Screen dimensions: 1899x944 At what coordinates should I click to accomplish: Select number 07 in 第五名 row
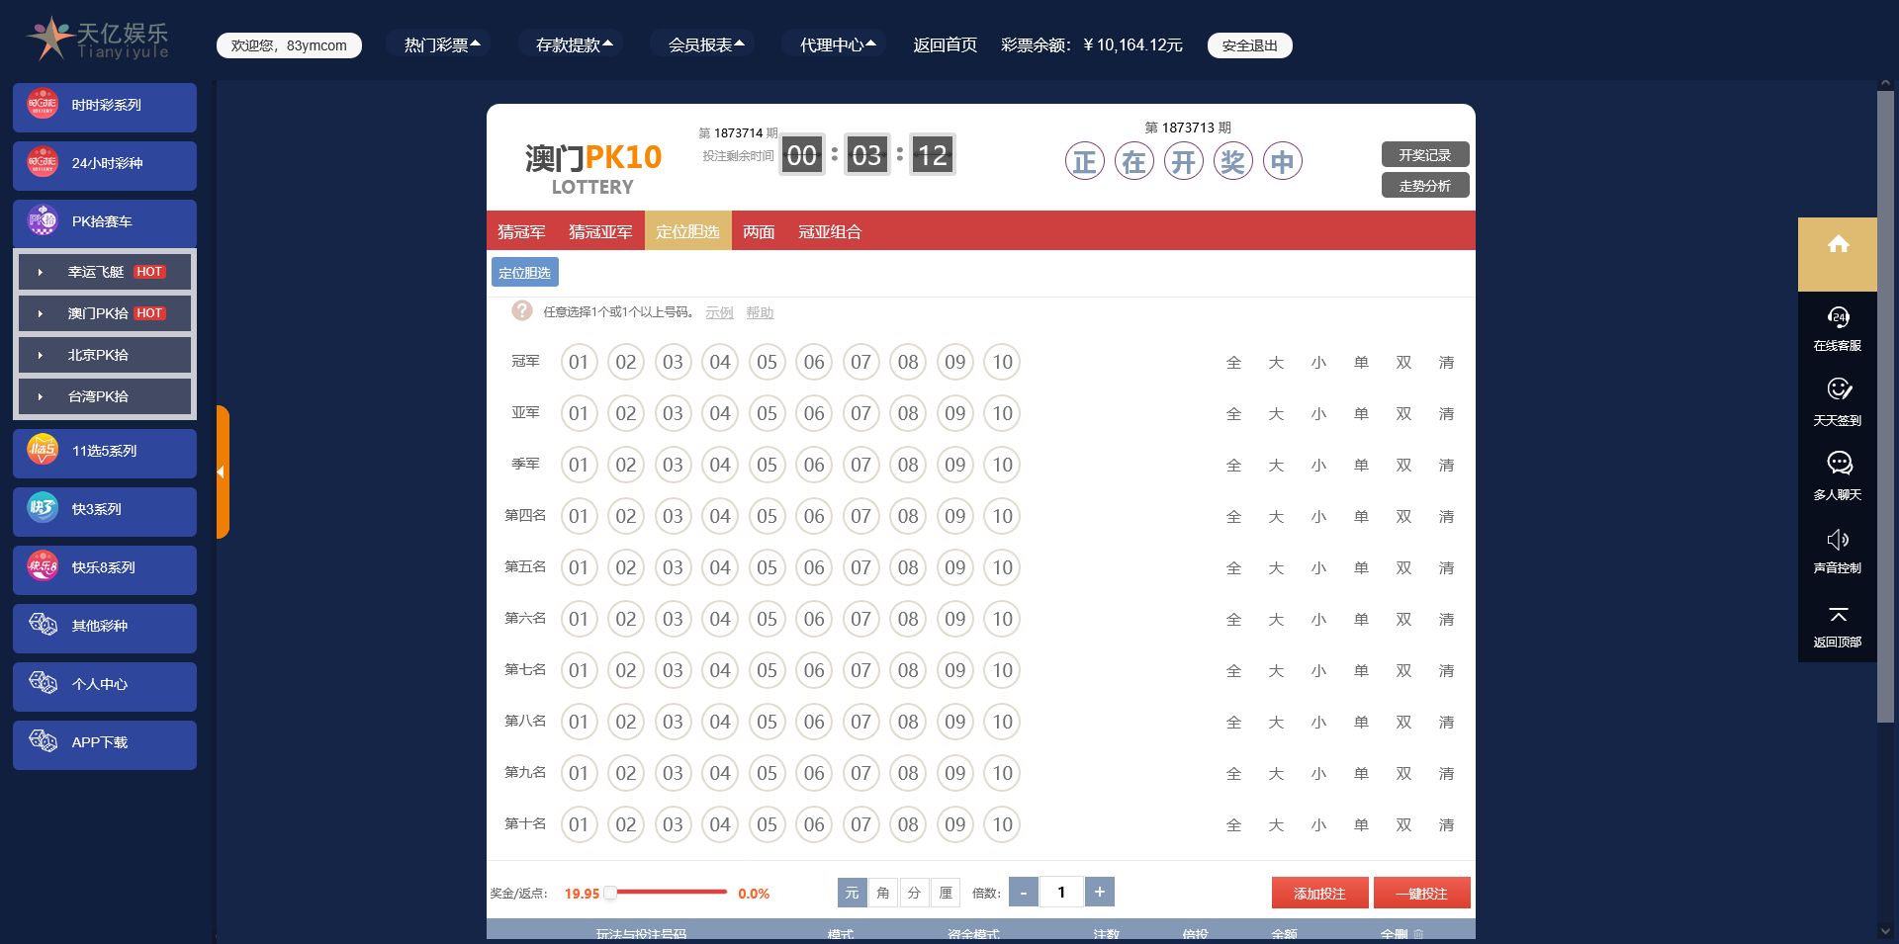(860, 567)
